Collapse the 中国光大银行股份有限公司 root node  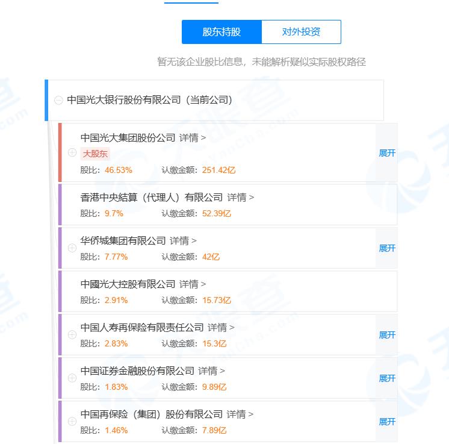click(58, 100)
